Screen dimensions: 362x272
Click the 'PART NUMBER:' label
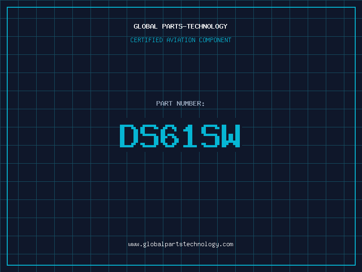coord(180,103)
